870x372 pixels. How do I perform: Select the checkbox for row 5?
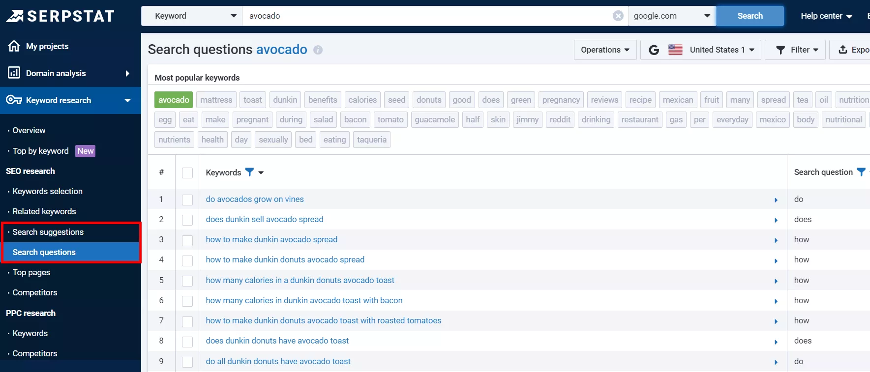tap(187, 281)
